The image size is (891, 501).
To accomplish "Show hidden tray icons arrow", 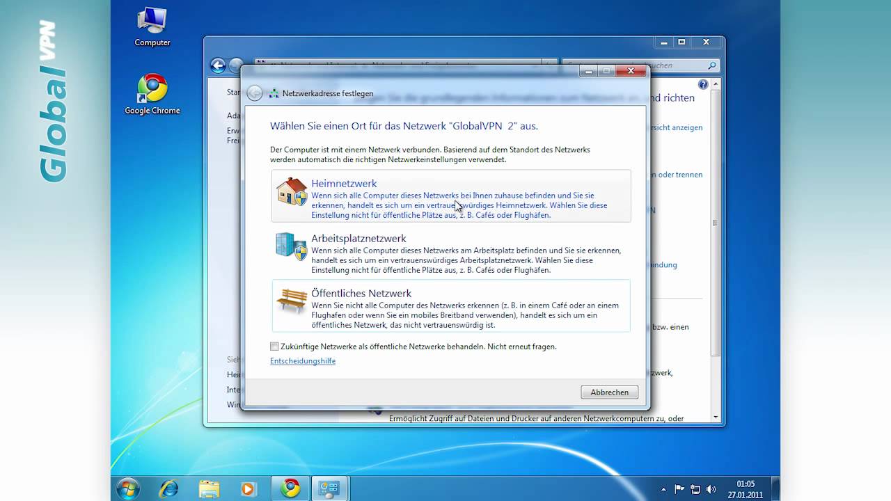I will point(663,489).
